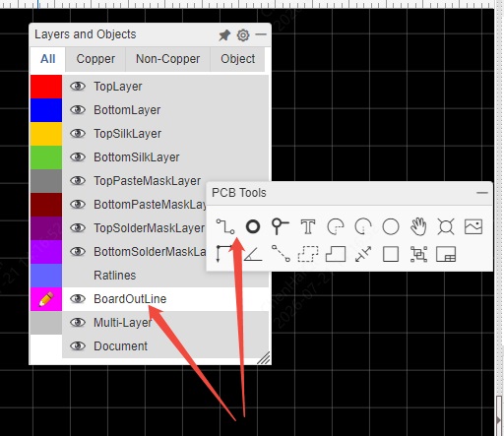Hide the Multi-Layer via eye icon
Viewport: 504px width, 436px height.
(78, 323)
